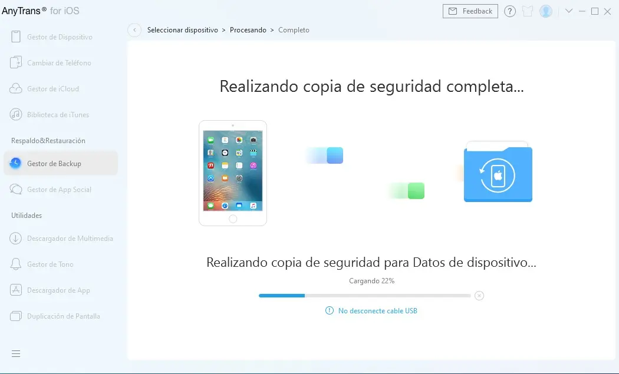
Task: Click the help question mark icon
Action: pyautogui.click(x=510, y=11)
